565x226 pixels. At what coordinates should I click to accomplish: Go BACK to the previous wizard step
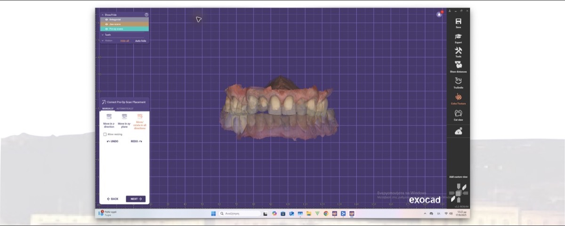(x=113, y=199)
